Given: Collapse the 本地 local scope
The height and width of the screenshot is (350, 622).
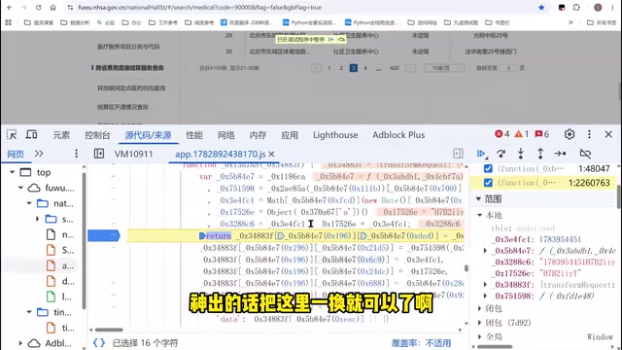Looking at the screenshot, I should (x=480, y=215).
